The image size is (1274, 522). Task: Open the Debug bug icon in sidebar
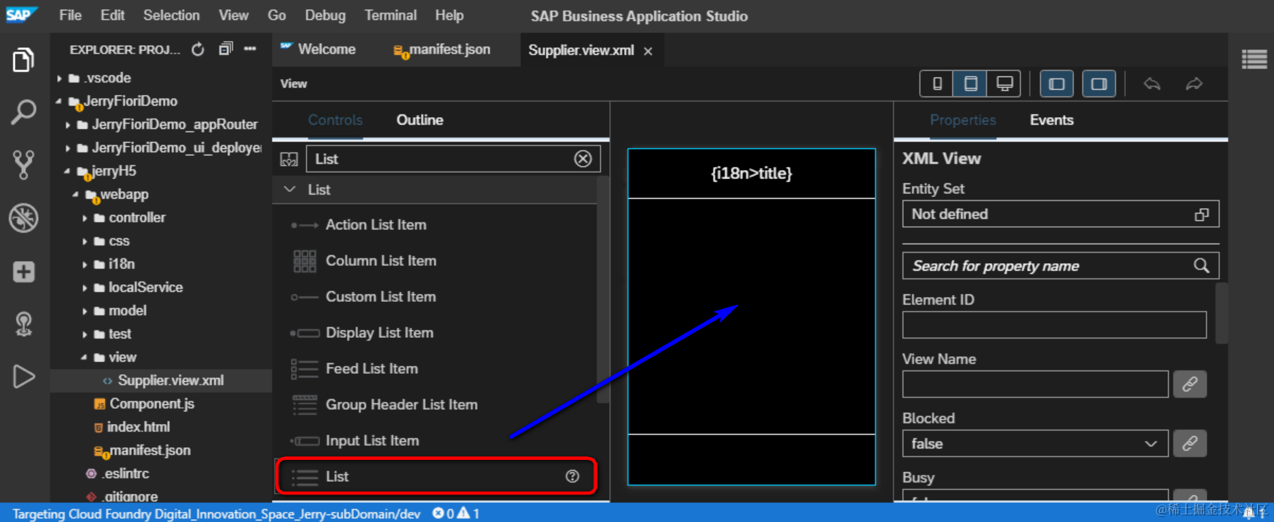click(x=23, y=218)
